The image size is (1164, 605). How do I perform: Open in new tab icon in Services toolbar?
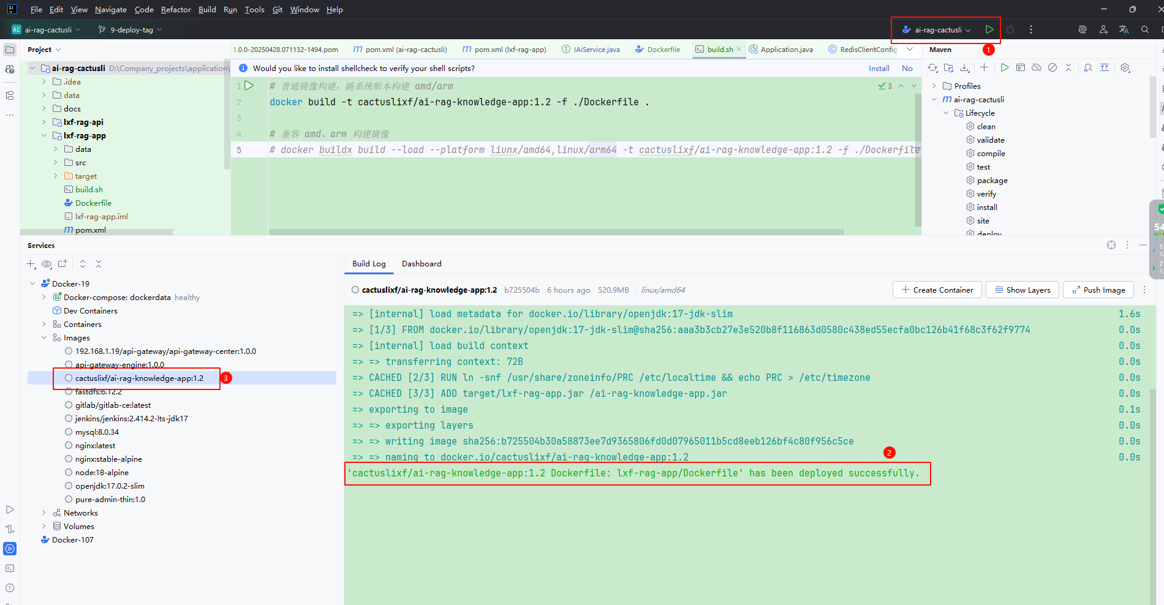62,264
